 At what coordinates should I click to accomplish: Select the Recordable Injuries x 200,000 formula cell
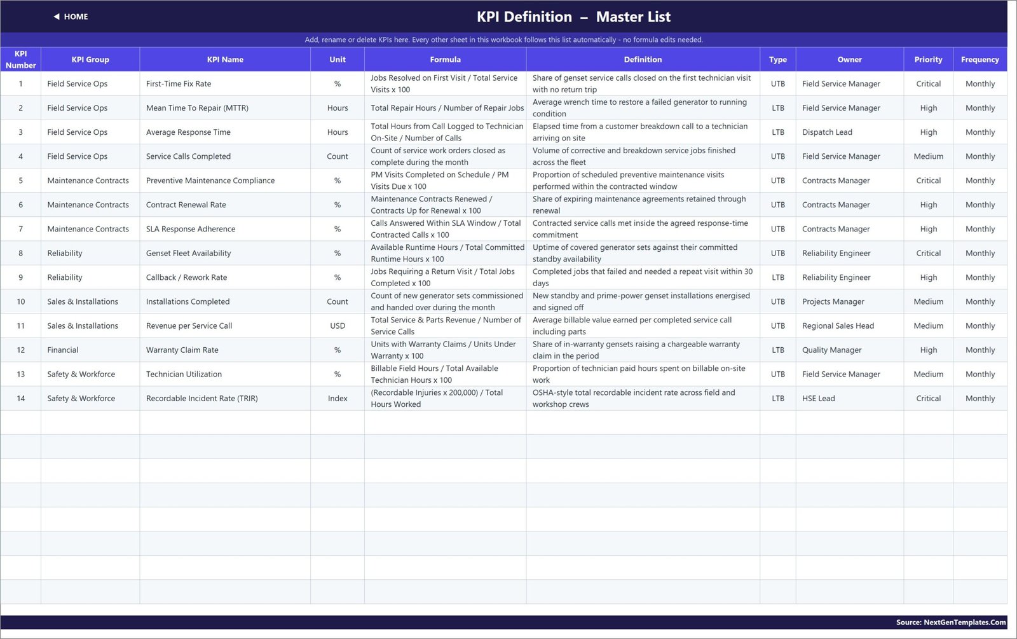point(445,398)
